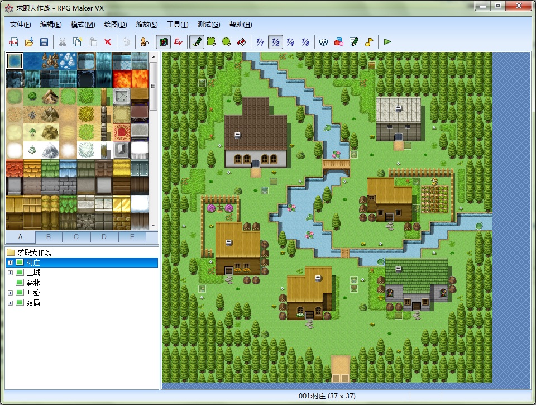
Task: Pick the red roof tile
Action: [15, 168]
